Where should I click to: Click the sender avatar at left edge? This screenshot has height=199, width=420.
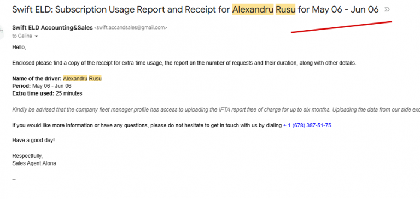pos(2,32)
